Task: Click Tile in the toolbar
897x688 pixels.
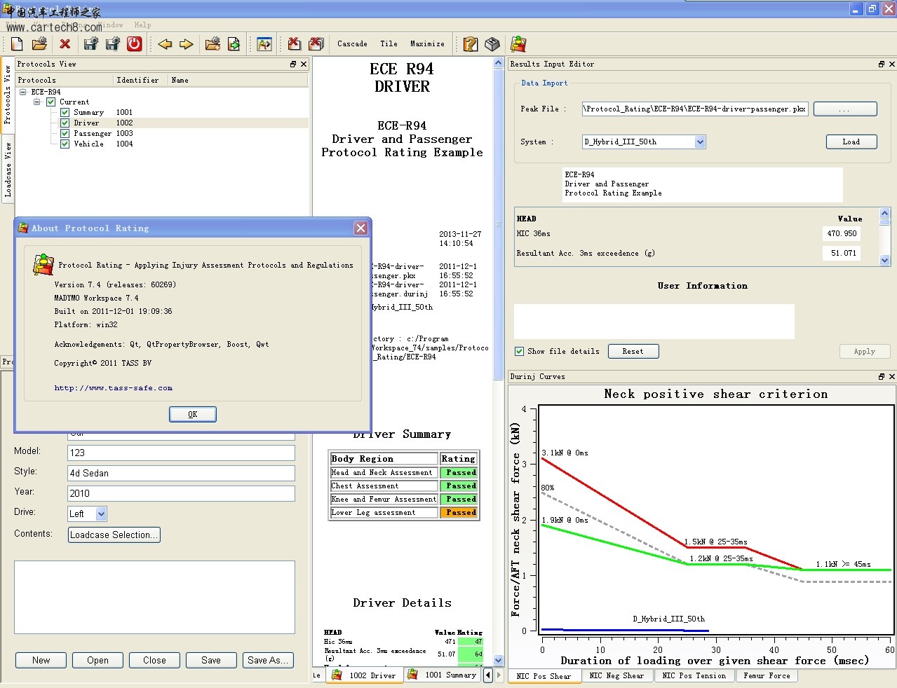Action: click(389, 43)
